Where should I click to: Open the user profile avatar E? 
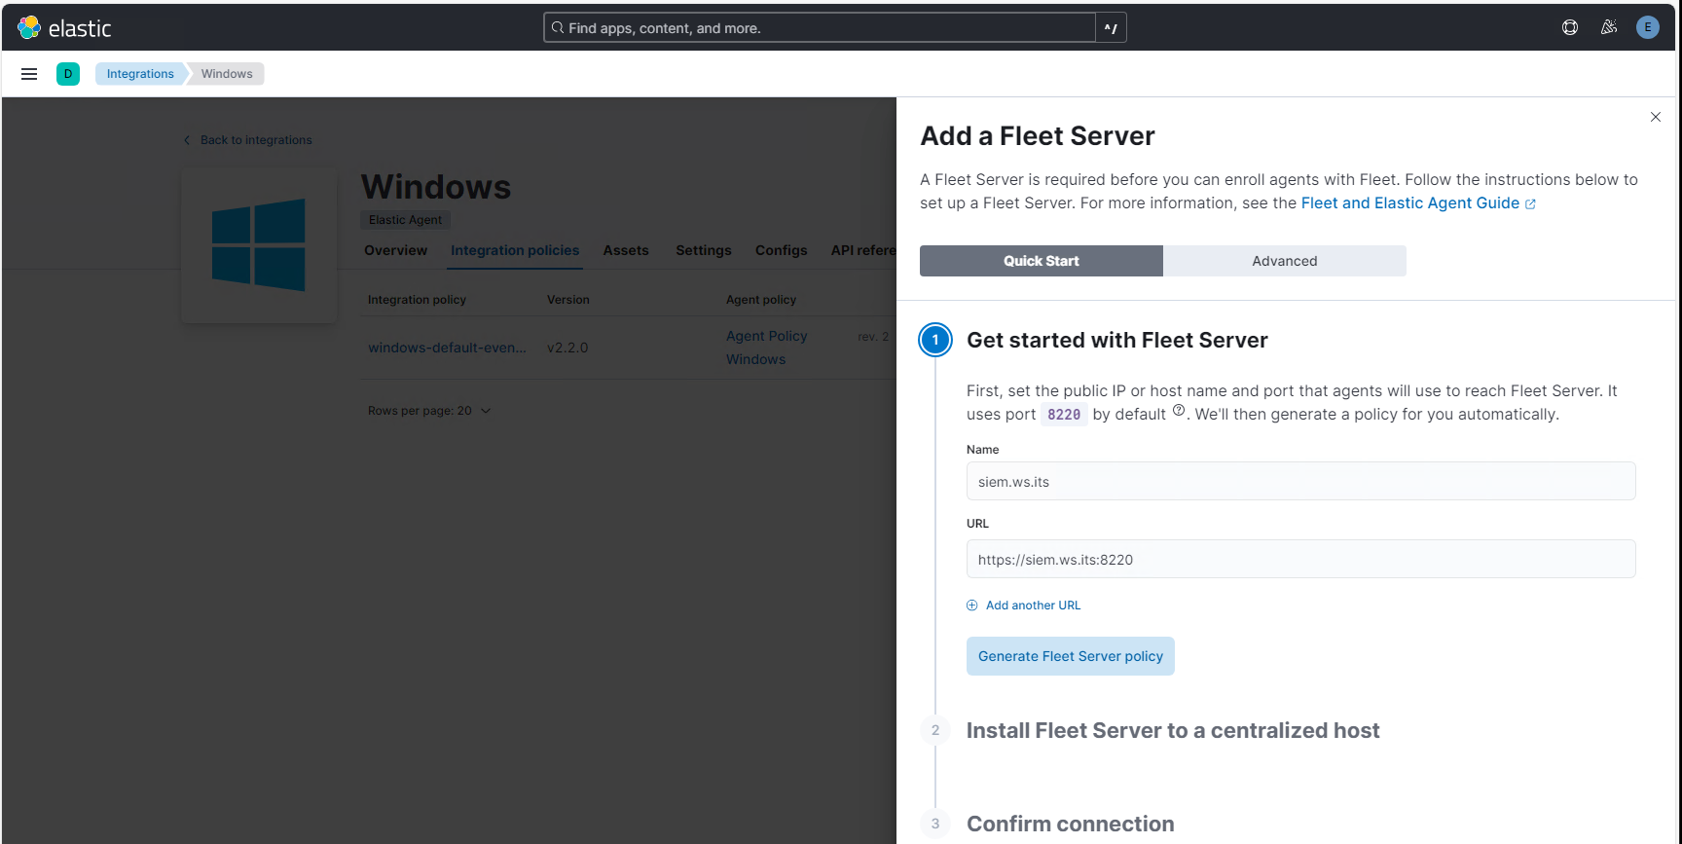pyautogui.click(x=1648, y=27)
